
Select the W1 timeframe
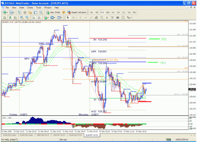pos(129,12)
